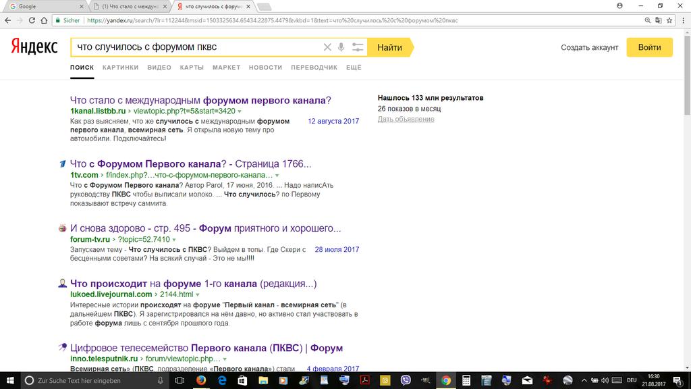Switch to the Переводчик tab
691x389 pixels.
pos(314,68)
